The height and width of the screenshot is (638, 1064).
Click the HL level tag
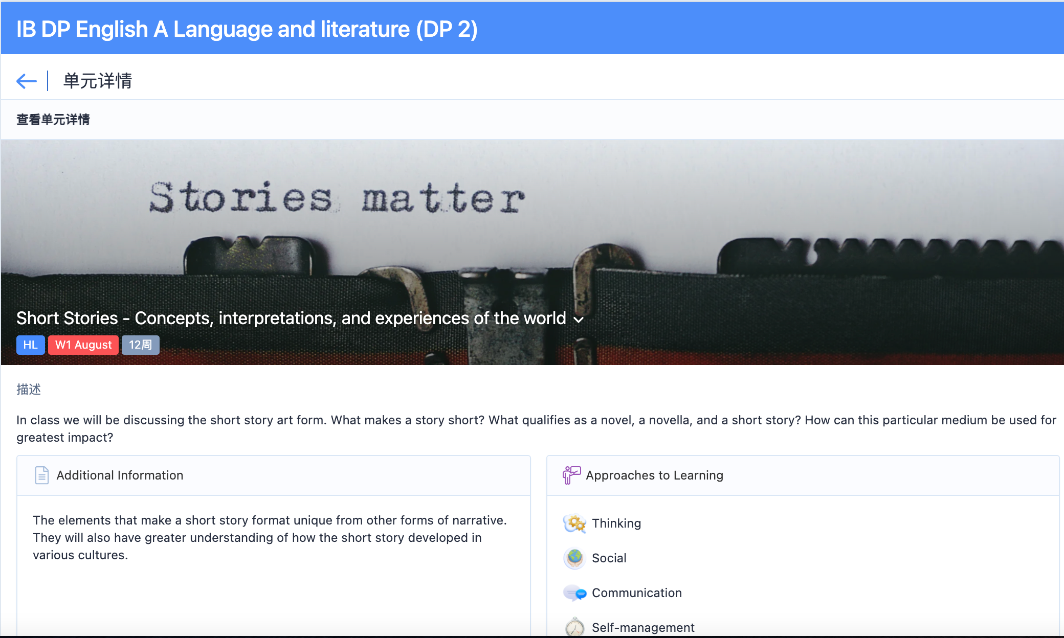tap(31, 345)
